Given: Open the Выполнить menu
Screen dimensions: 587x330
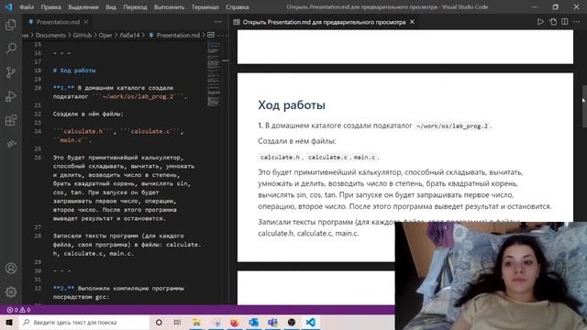Looking at the screenshot, I should (169, 7).
